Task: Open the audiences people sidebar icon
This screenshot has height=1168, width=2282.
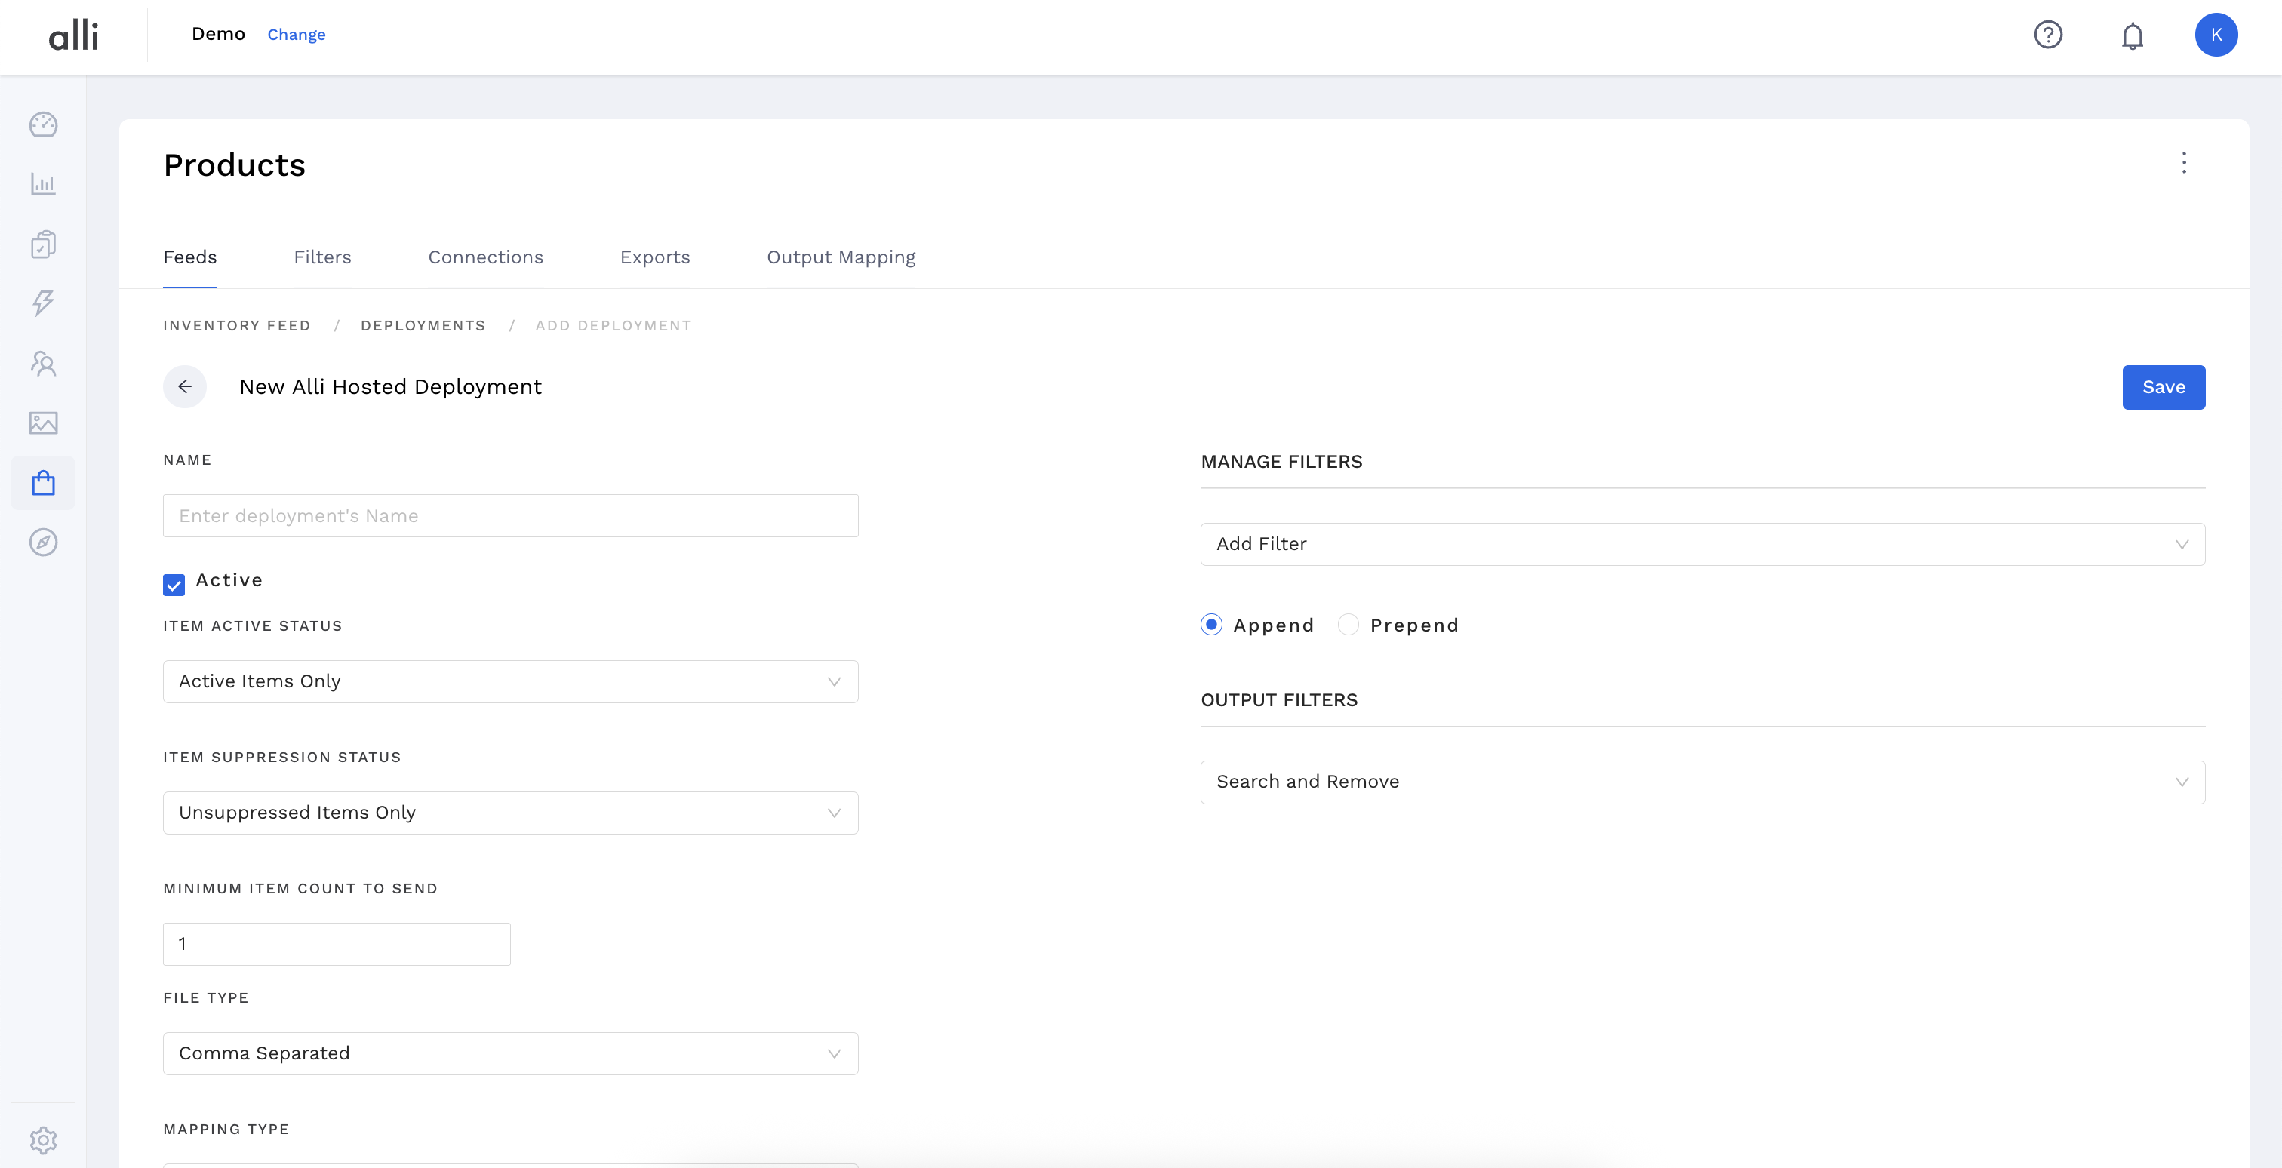Action: [42, 363]
